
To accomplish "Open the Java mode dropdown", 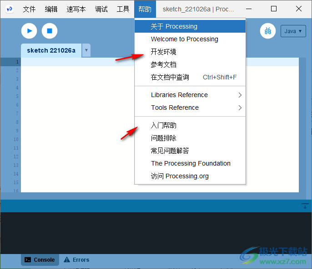I will point(293,31).
